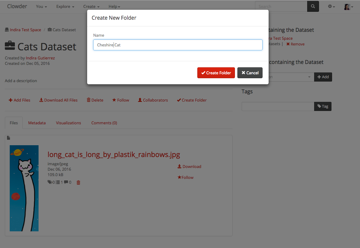The height and width of the screenshot is (248, 360).
Task: Open the Create dropdown in navbar
Action: pyautogui.click(x=91, y=6)
